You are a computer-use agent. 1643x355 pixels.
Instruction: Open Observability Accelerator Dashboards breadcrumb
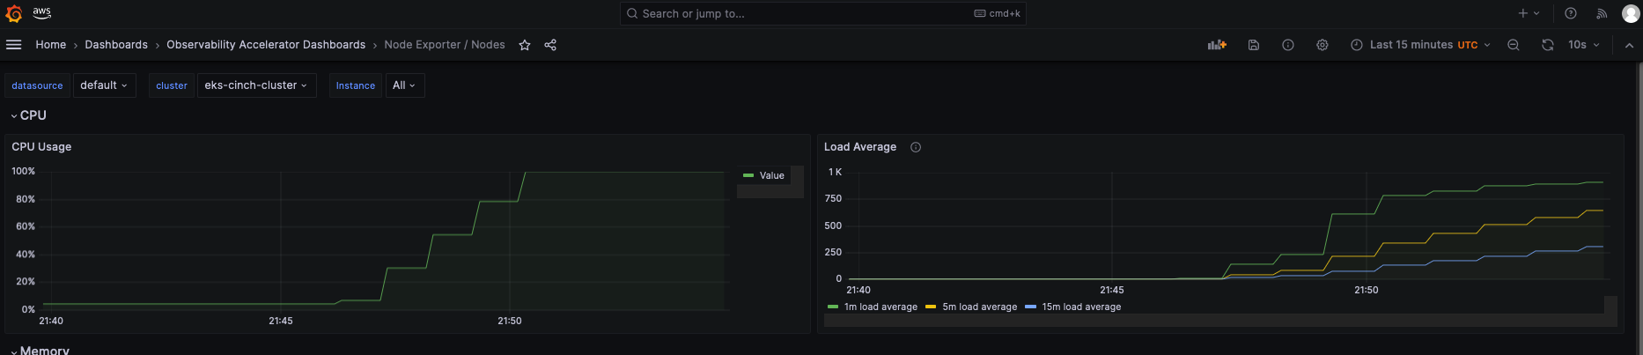(266, 45)
